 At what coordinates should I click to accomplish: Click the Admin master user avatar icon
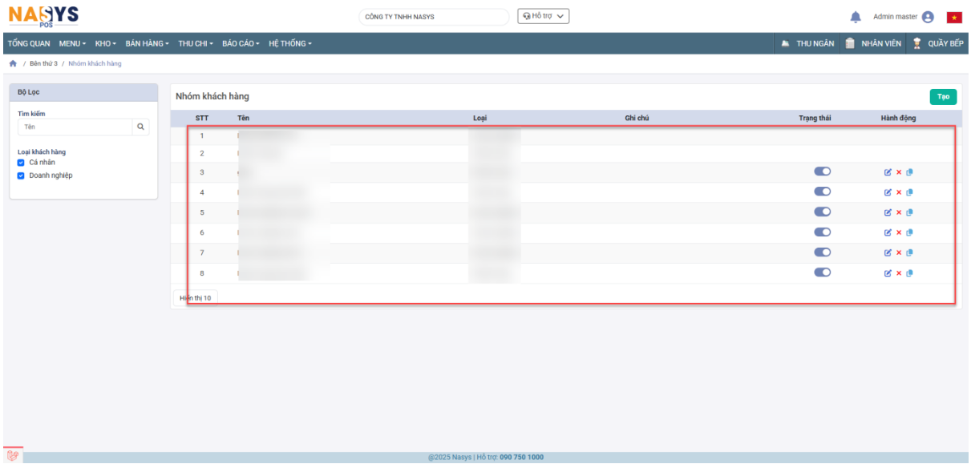[929, 17]
